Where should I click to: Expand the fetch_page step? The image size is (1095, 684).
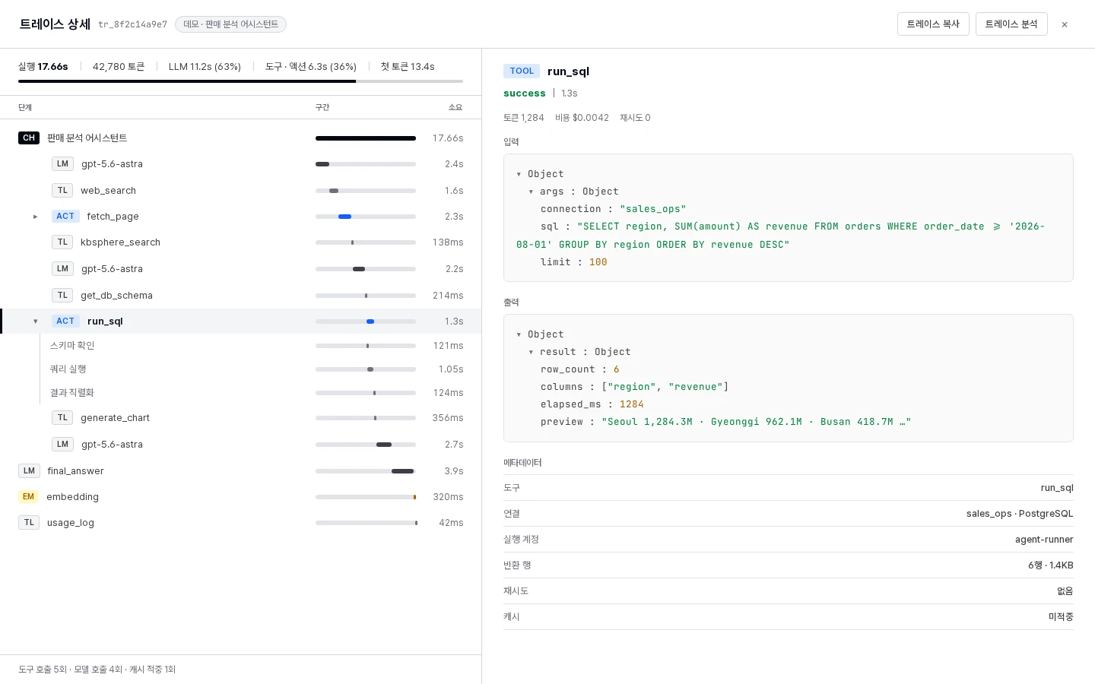pos(35,217)
